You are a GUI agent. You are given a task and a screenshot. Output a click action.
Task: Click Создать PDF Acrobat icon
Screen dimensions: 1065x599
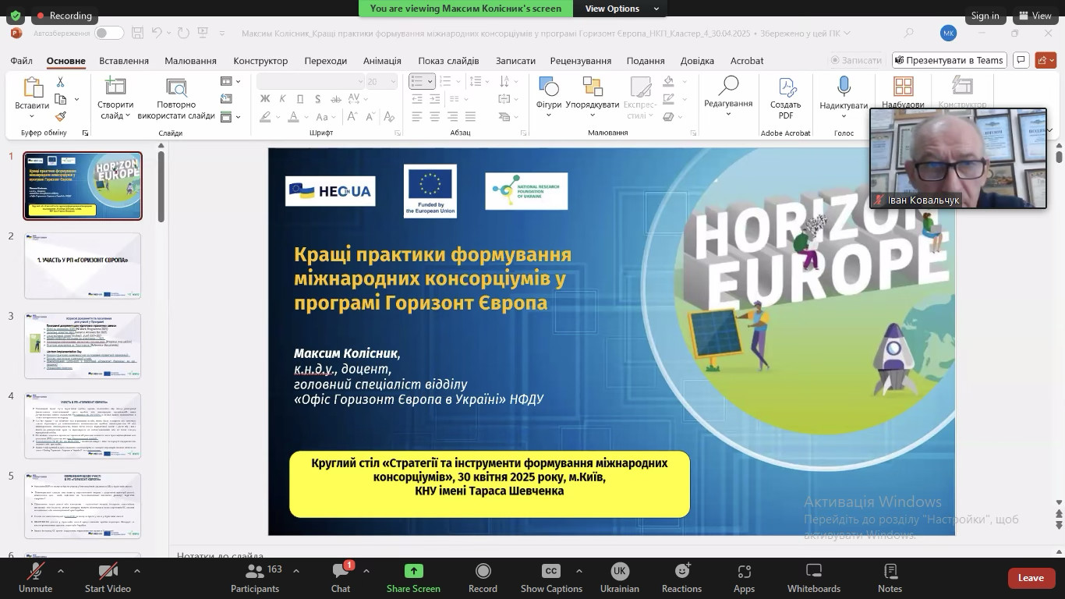pos(786,87)
